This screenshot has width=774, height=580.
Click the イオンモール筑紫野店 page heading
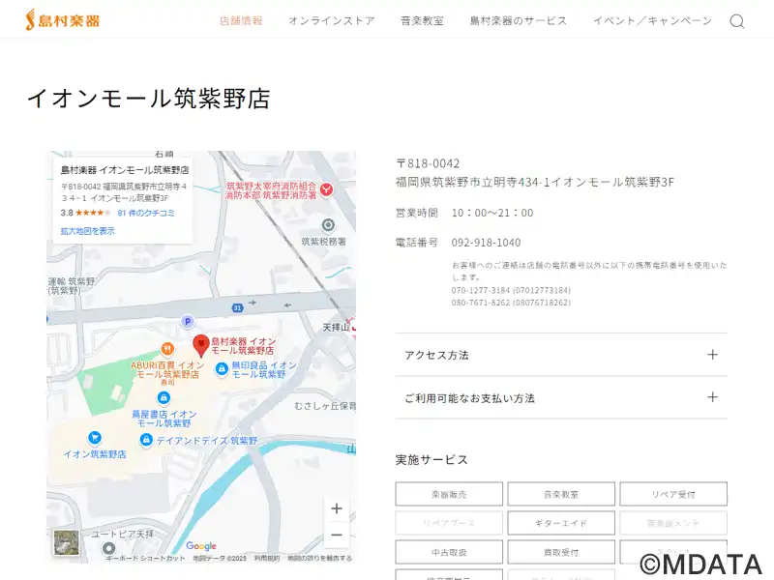149,99
